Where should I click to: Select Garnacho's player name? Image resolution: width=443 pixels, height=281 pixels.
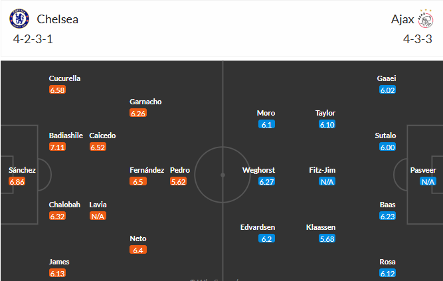coord(145,102)
